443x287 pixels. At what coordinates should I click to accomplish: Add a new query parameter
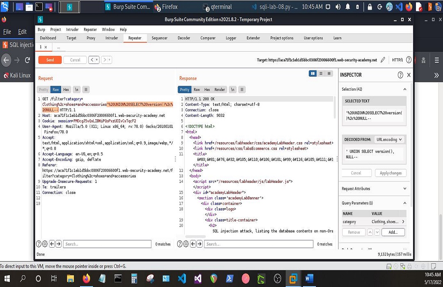[393, 232]
